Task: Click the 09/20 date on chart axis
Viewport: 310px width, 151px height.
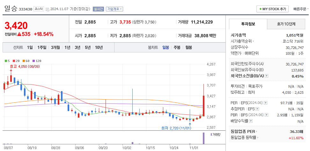Action: (x=103, y=148)
